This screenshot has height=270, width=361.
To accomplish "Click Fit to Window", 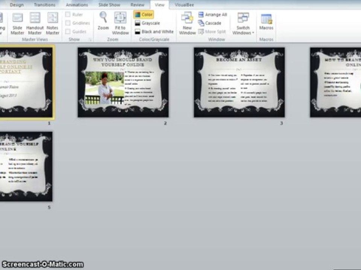I will pos(120,23).
